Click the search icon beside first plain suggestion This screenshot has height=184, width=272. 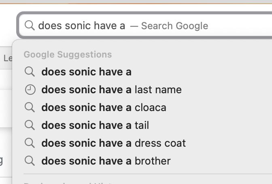tap(30, 72)
